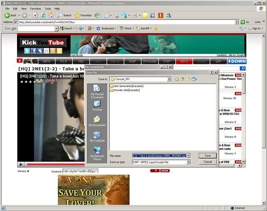The height and width of the screenshot is (211, 267).
Task: Click the red X beside format bar
Action: point(20,61)
